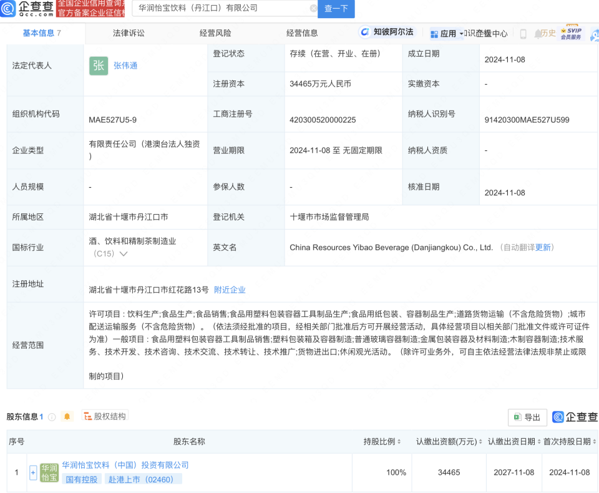Image resolution: width=599 pixels, height=493 pixels.
Task: Click 2027-11-08 contribution date cell
Action: pos(514,472)
